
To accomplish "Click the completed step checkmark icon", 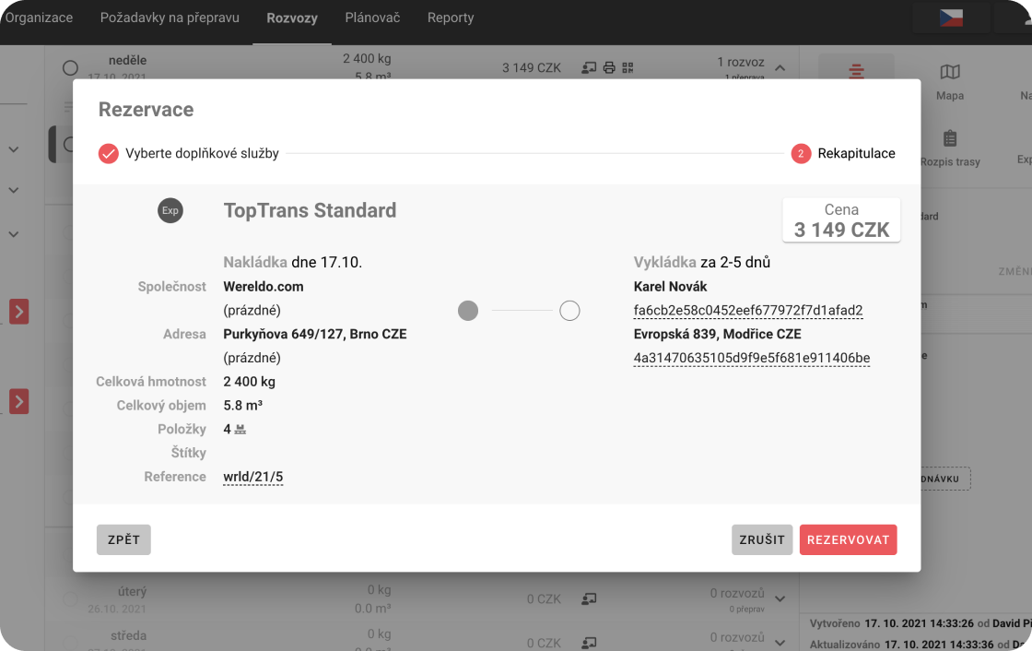I will click(x=108, y=153).
